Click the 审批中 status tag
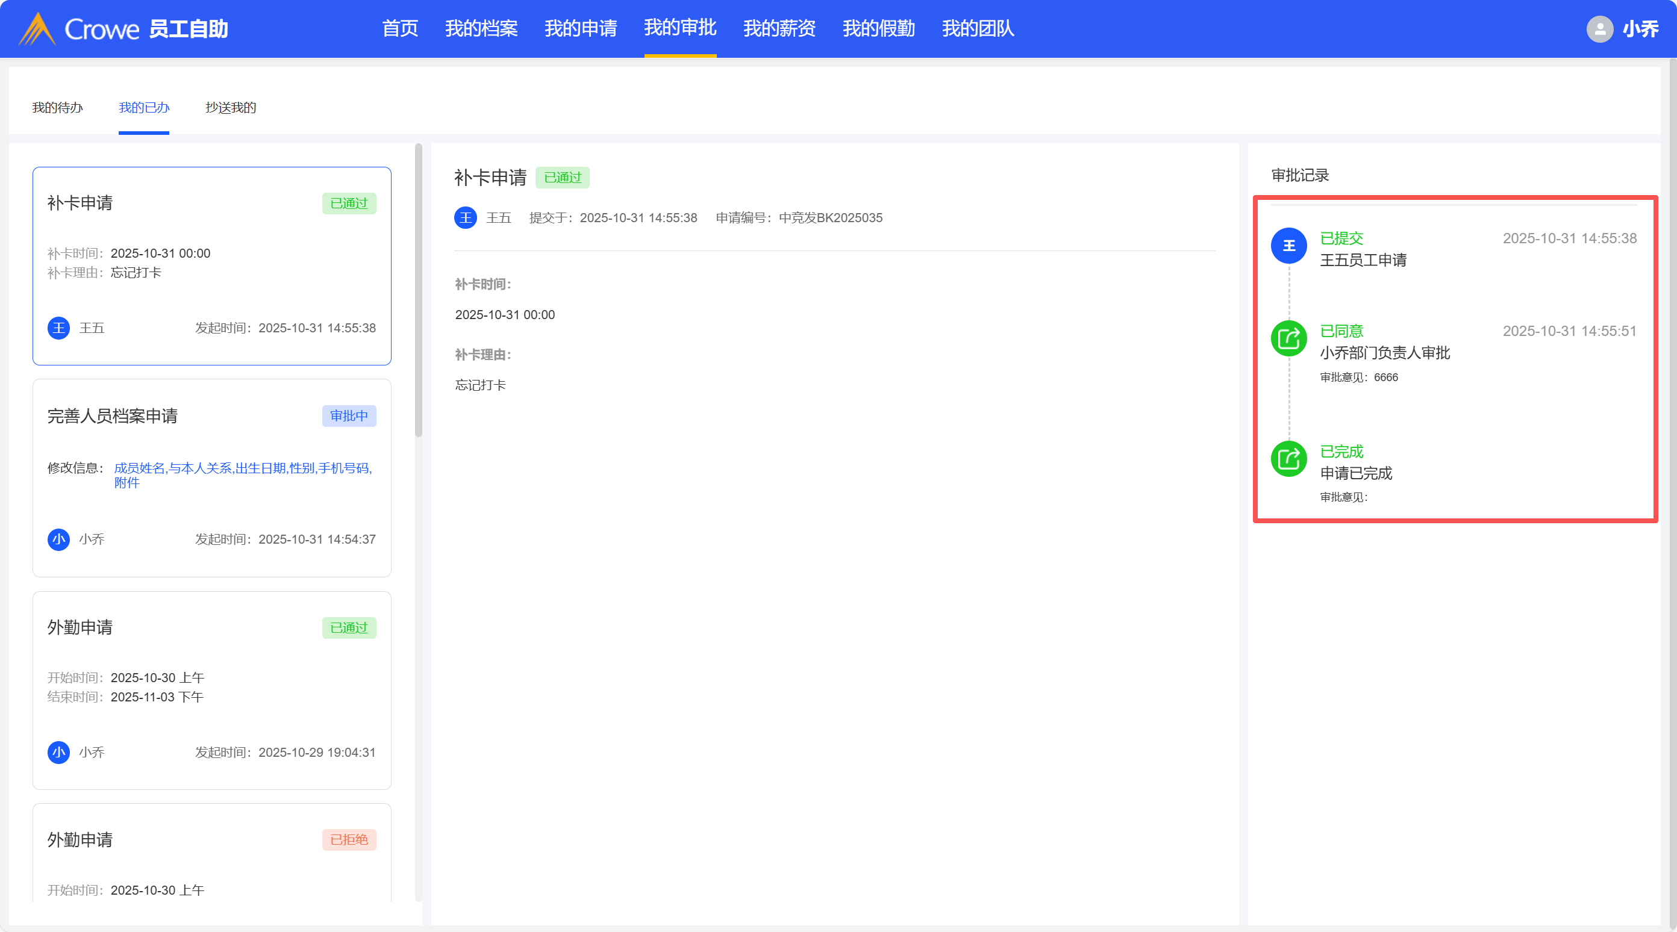Screen dimensions: 1677x932 [x=349, y=416]
